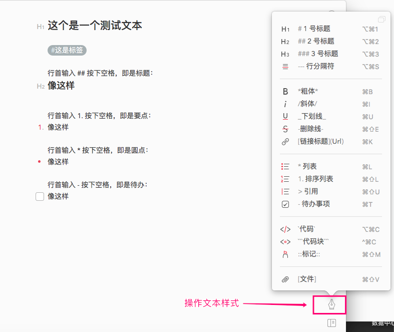Click the link chain icon
Viewport: 394px width, 332px height.
click(285, 142)
